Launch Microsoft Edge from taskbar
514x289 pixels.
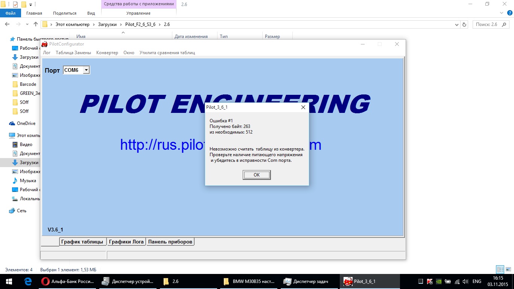[28, 281]
